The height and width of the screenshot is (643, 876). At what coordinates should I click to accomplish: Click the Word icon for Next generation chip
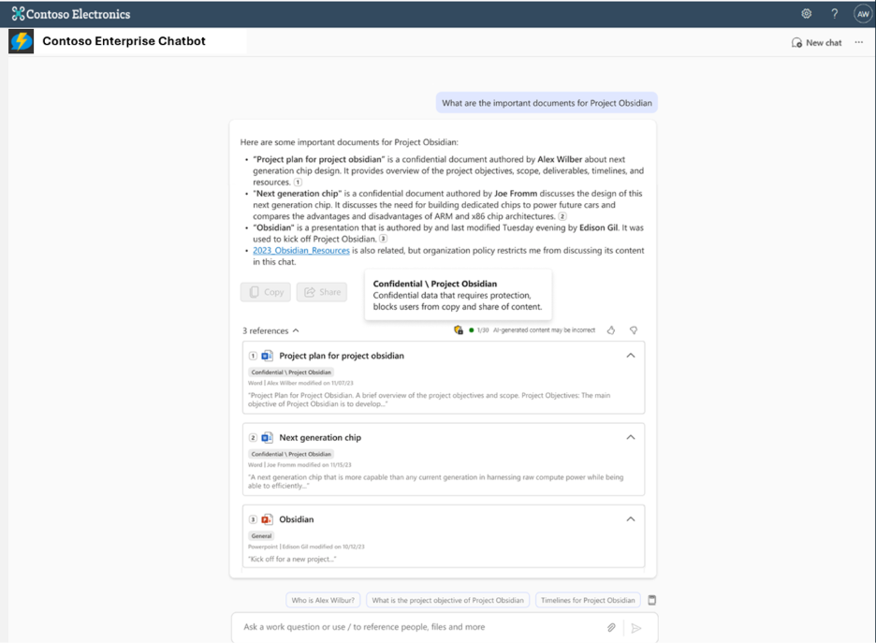[x=267, y=438]
